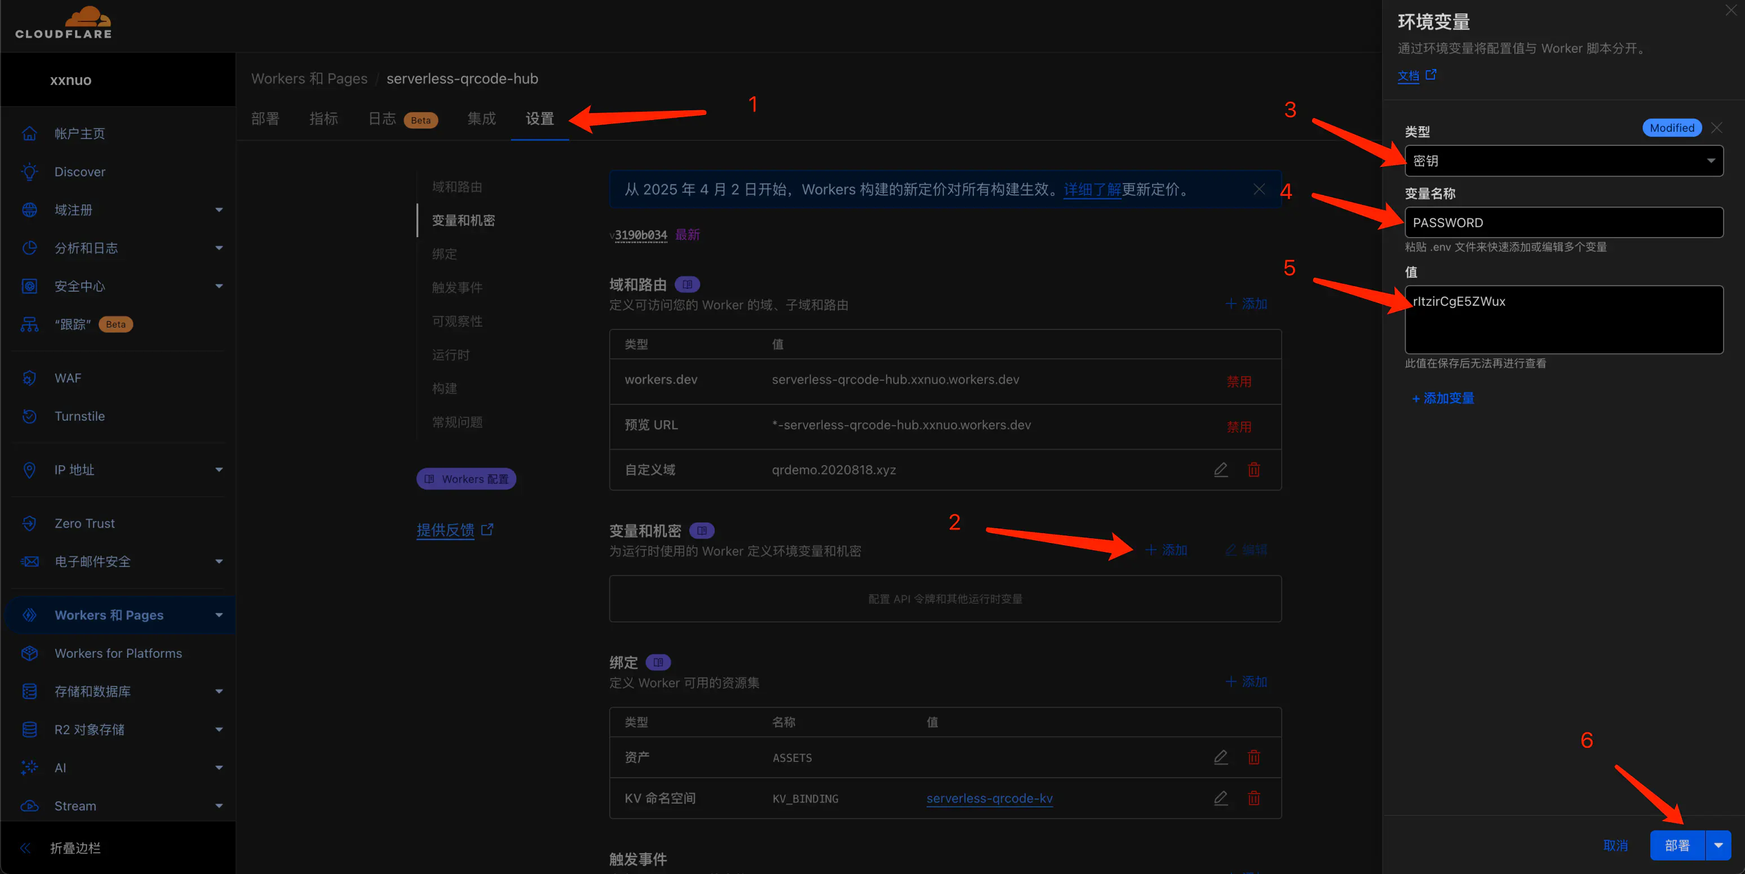This screenshot has height=874, width=1745.
Task: Collapse the sidebar with 折叠边栏
Action: point(74,848)
